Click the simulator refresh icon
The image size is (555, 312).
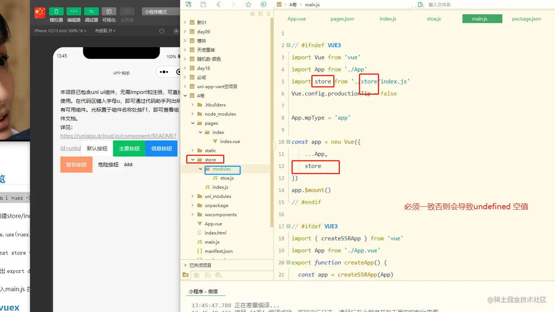pos(162,31)
